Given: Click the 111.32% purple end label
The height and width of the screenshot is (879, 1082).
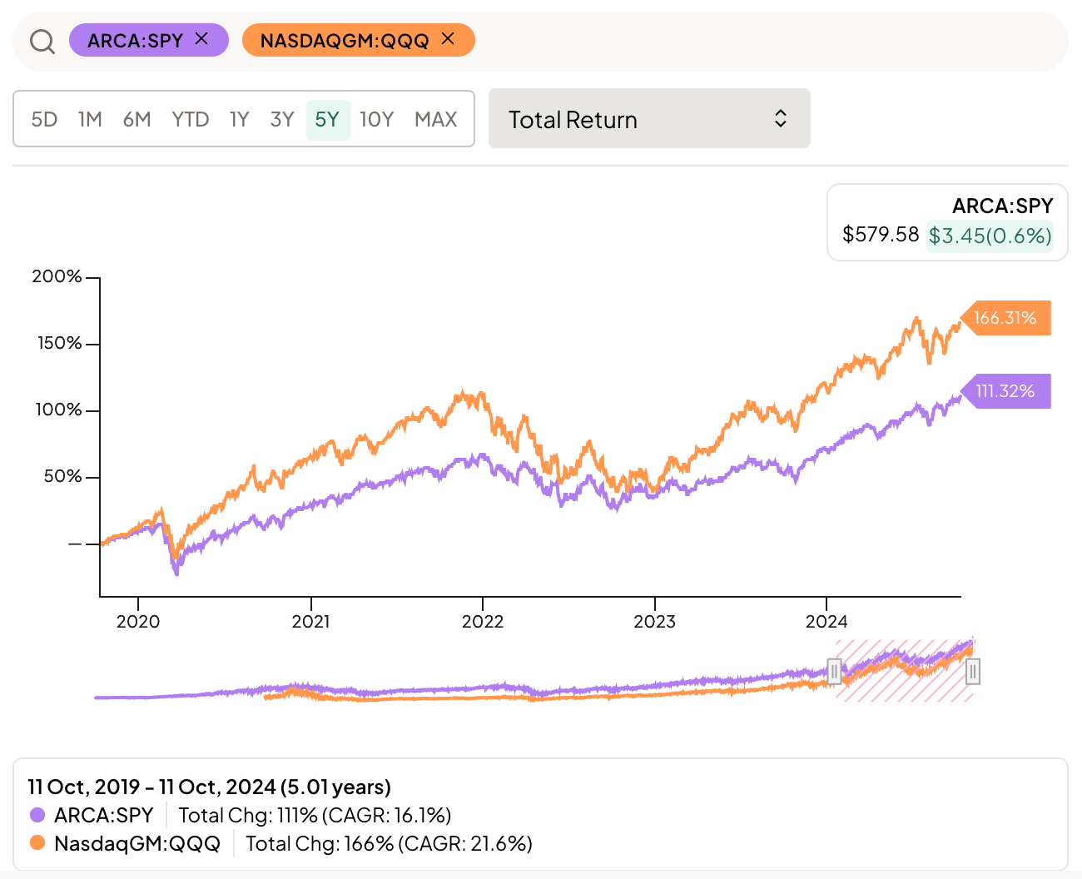Looking at the screenshot, I should click(1005, 391).
